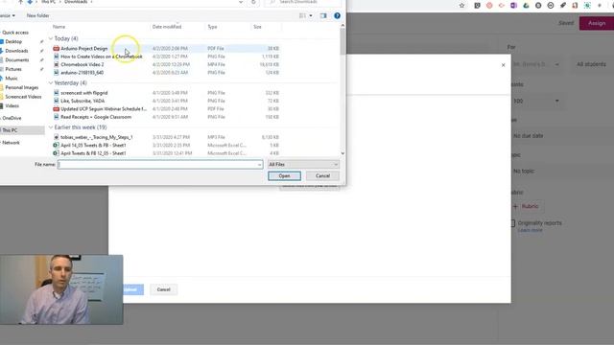Close the upload dialog with X

coord(503,65)
